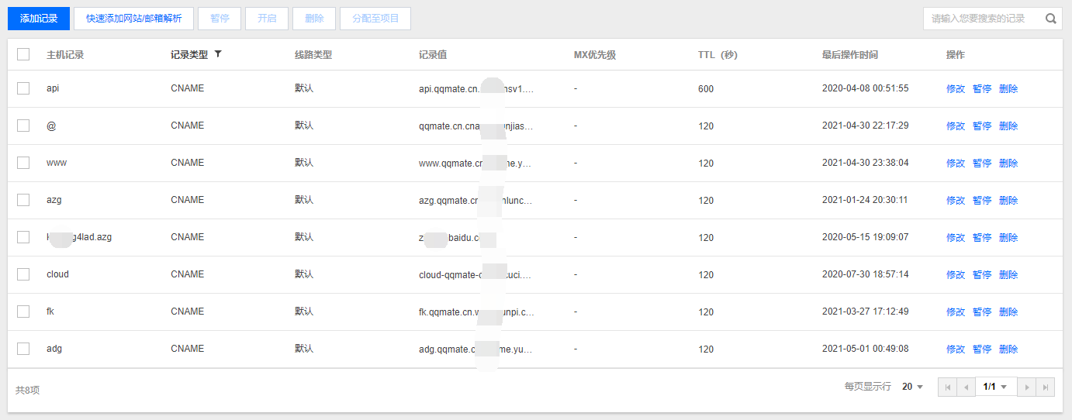Viewport: 1072px width, 420px height.
Task: Click 分配至项目 toolbar button
Action: (x=376, y=19)
